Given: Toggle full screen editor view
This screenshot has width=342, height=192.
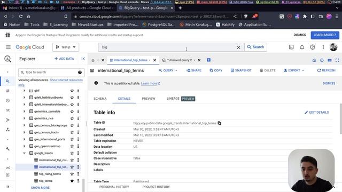Looking at the screenshot, I should (337, 60).
